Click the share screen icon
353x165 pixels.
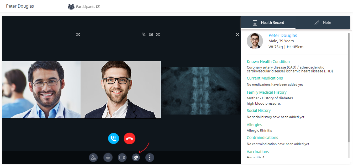click(x=136, y=157)
